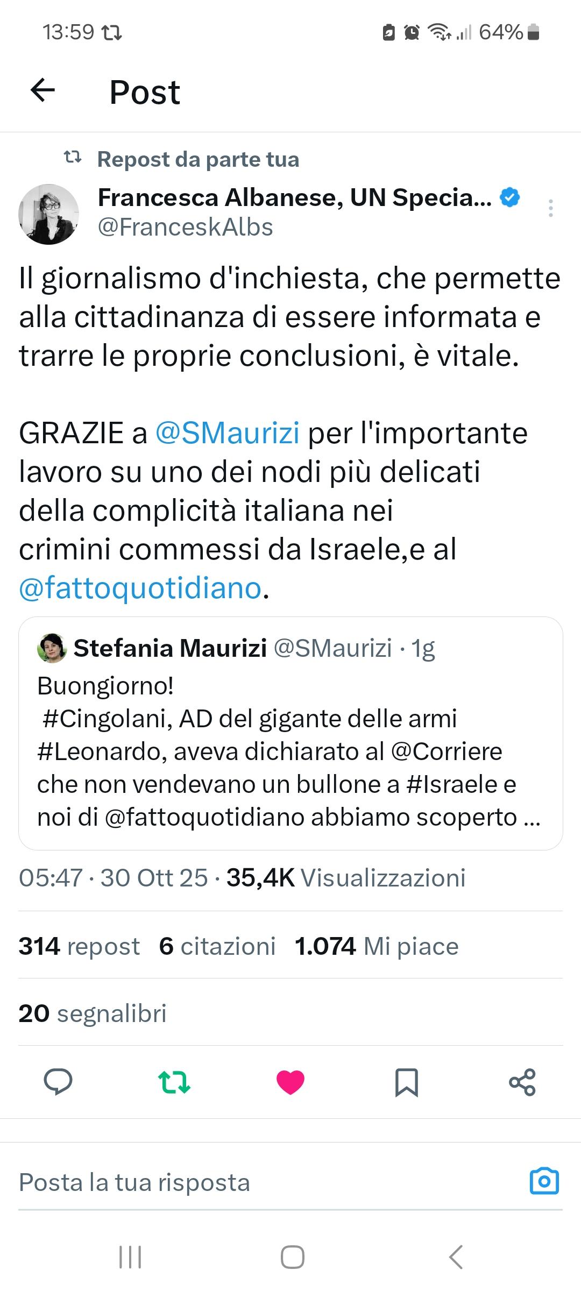The width and height of the screenshot is (581, 1291).
Task: Open Francesca Albanese profile picture
Action: tap(49, 214)
